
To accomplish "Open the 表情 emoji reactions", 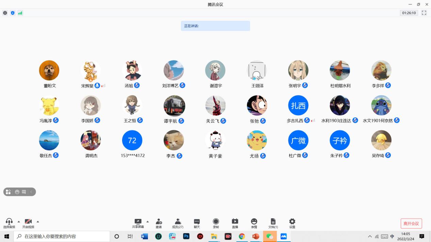I will 254,223.
